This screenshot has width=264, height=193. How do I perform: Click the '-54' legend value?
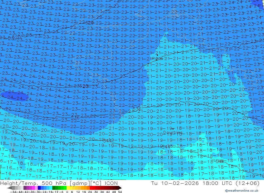point(13,192)
